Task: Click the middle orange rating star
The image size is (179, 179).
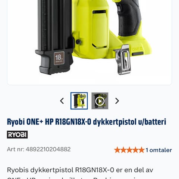Action: pos(129,150)
